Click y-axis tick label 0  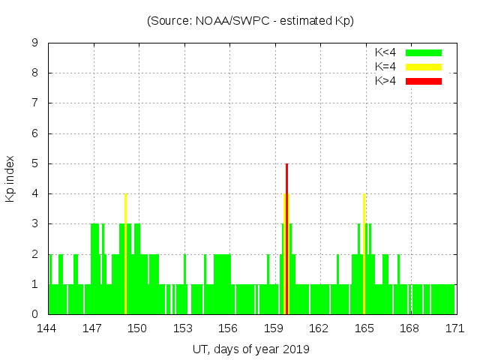(x=35, y=314)
